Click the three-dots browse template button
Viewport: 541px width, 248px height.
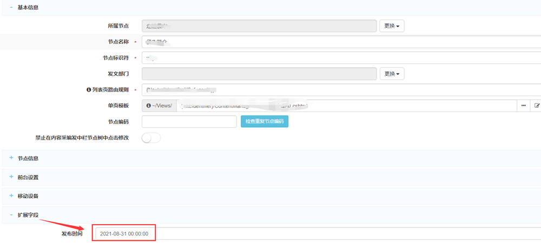click(523, 106)
